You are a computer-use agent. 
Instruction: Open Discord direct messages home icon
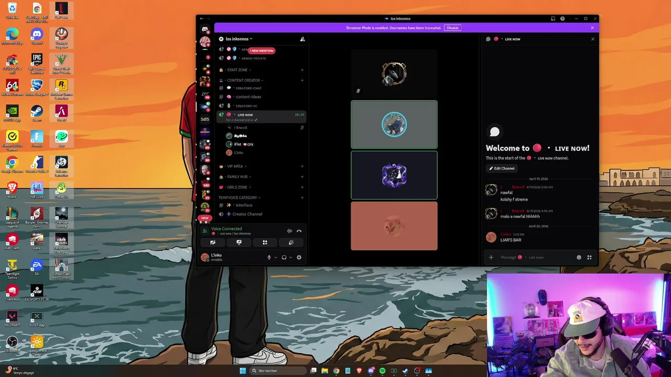point(205,29)
